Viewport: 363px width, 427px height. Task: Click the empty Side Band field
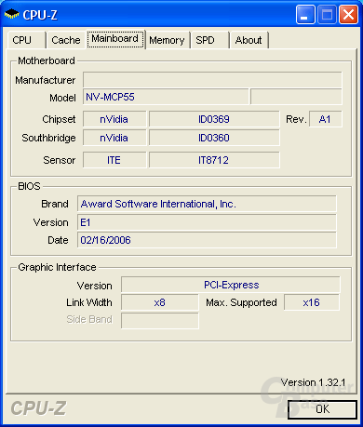pos(159,321)
